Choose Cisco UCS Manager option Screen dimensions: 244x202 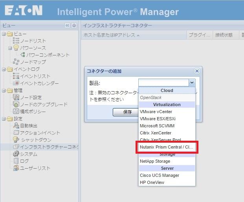(167, 175)
